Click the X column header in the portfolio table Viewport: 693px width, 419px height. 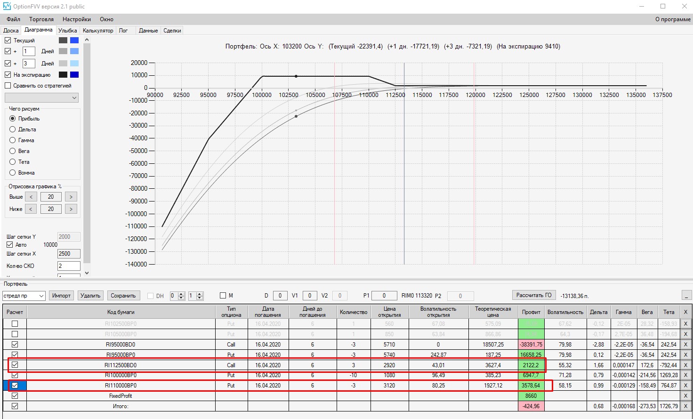pos(685,312)
